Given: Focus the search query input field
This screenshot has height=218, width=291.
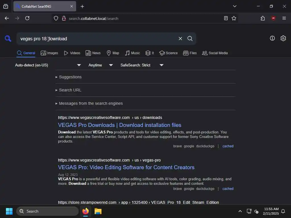Looking at the screenshot, I should (x=97, y=39).
